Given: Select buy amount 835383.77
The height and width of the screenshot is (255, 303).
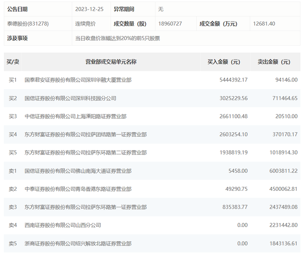Looking at the screenshot, I should pos(235,207).
